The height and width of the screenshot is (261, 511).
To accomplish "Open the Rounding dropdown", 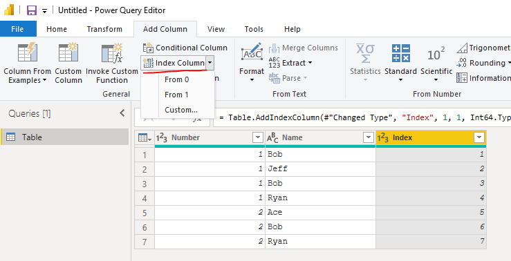I will [x=483, y=63].
